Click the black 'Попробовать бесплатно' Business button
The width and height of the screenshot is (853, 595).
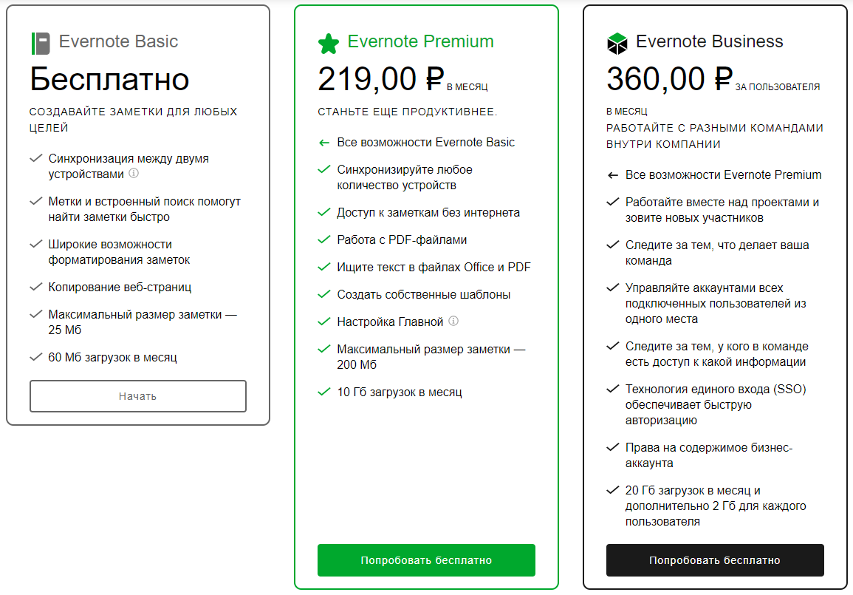click(x=715, y=560)
